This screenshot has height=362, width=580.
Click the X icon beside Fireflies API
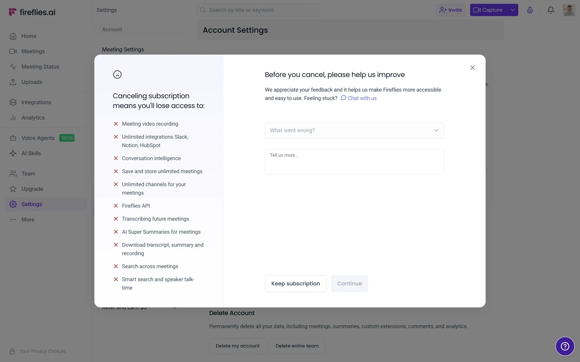116,206
